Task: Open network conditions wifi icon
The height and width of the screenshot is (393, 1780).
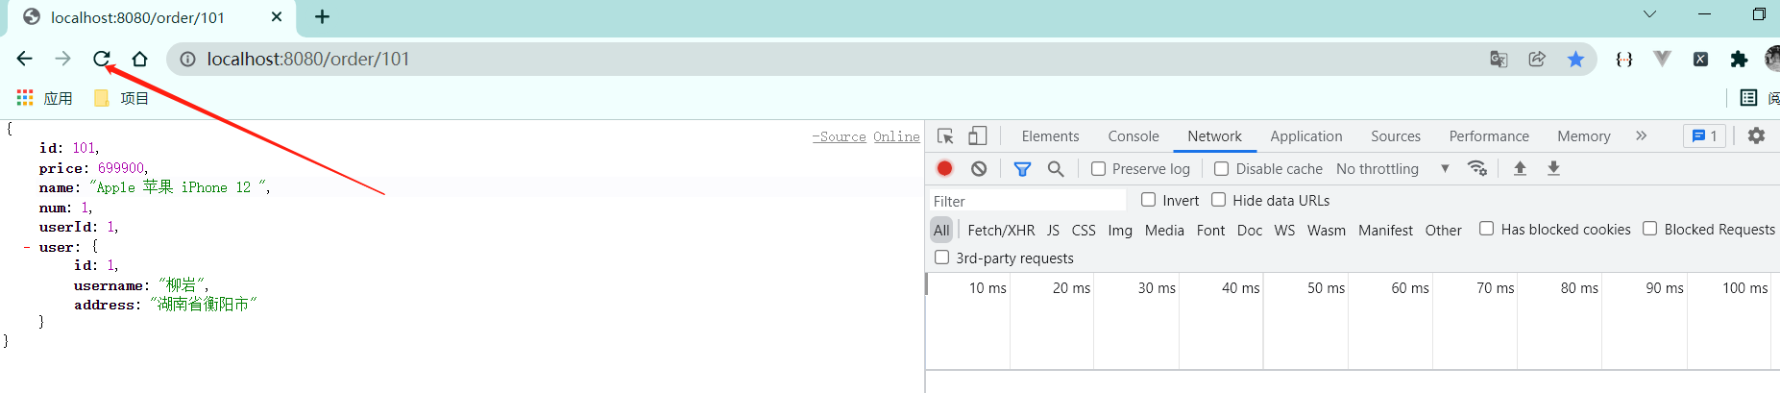Action: 1477,168
